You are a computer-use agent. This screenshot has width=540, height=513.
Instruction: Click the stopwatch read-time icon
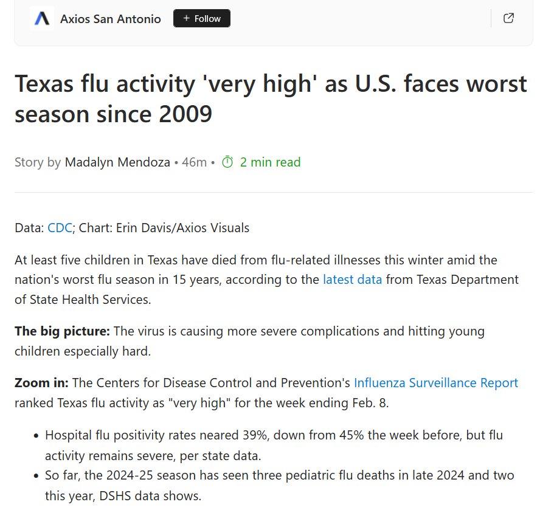[x=227, y=162]
